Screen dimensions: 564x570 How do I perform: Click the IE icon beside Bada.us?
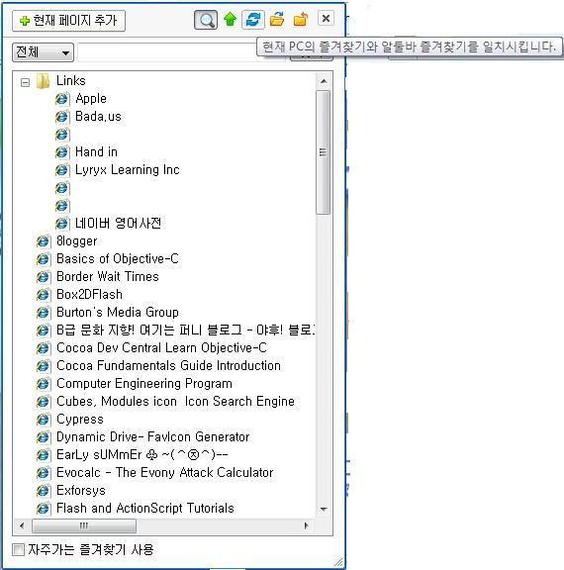(62, 117)
